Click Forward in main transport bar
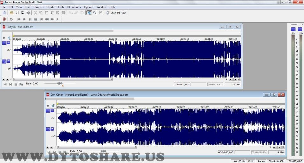 point(52,19)
